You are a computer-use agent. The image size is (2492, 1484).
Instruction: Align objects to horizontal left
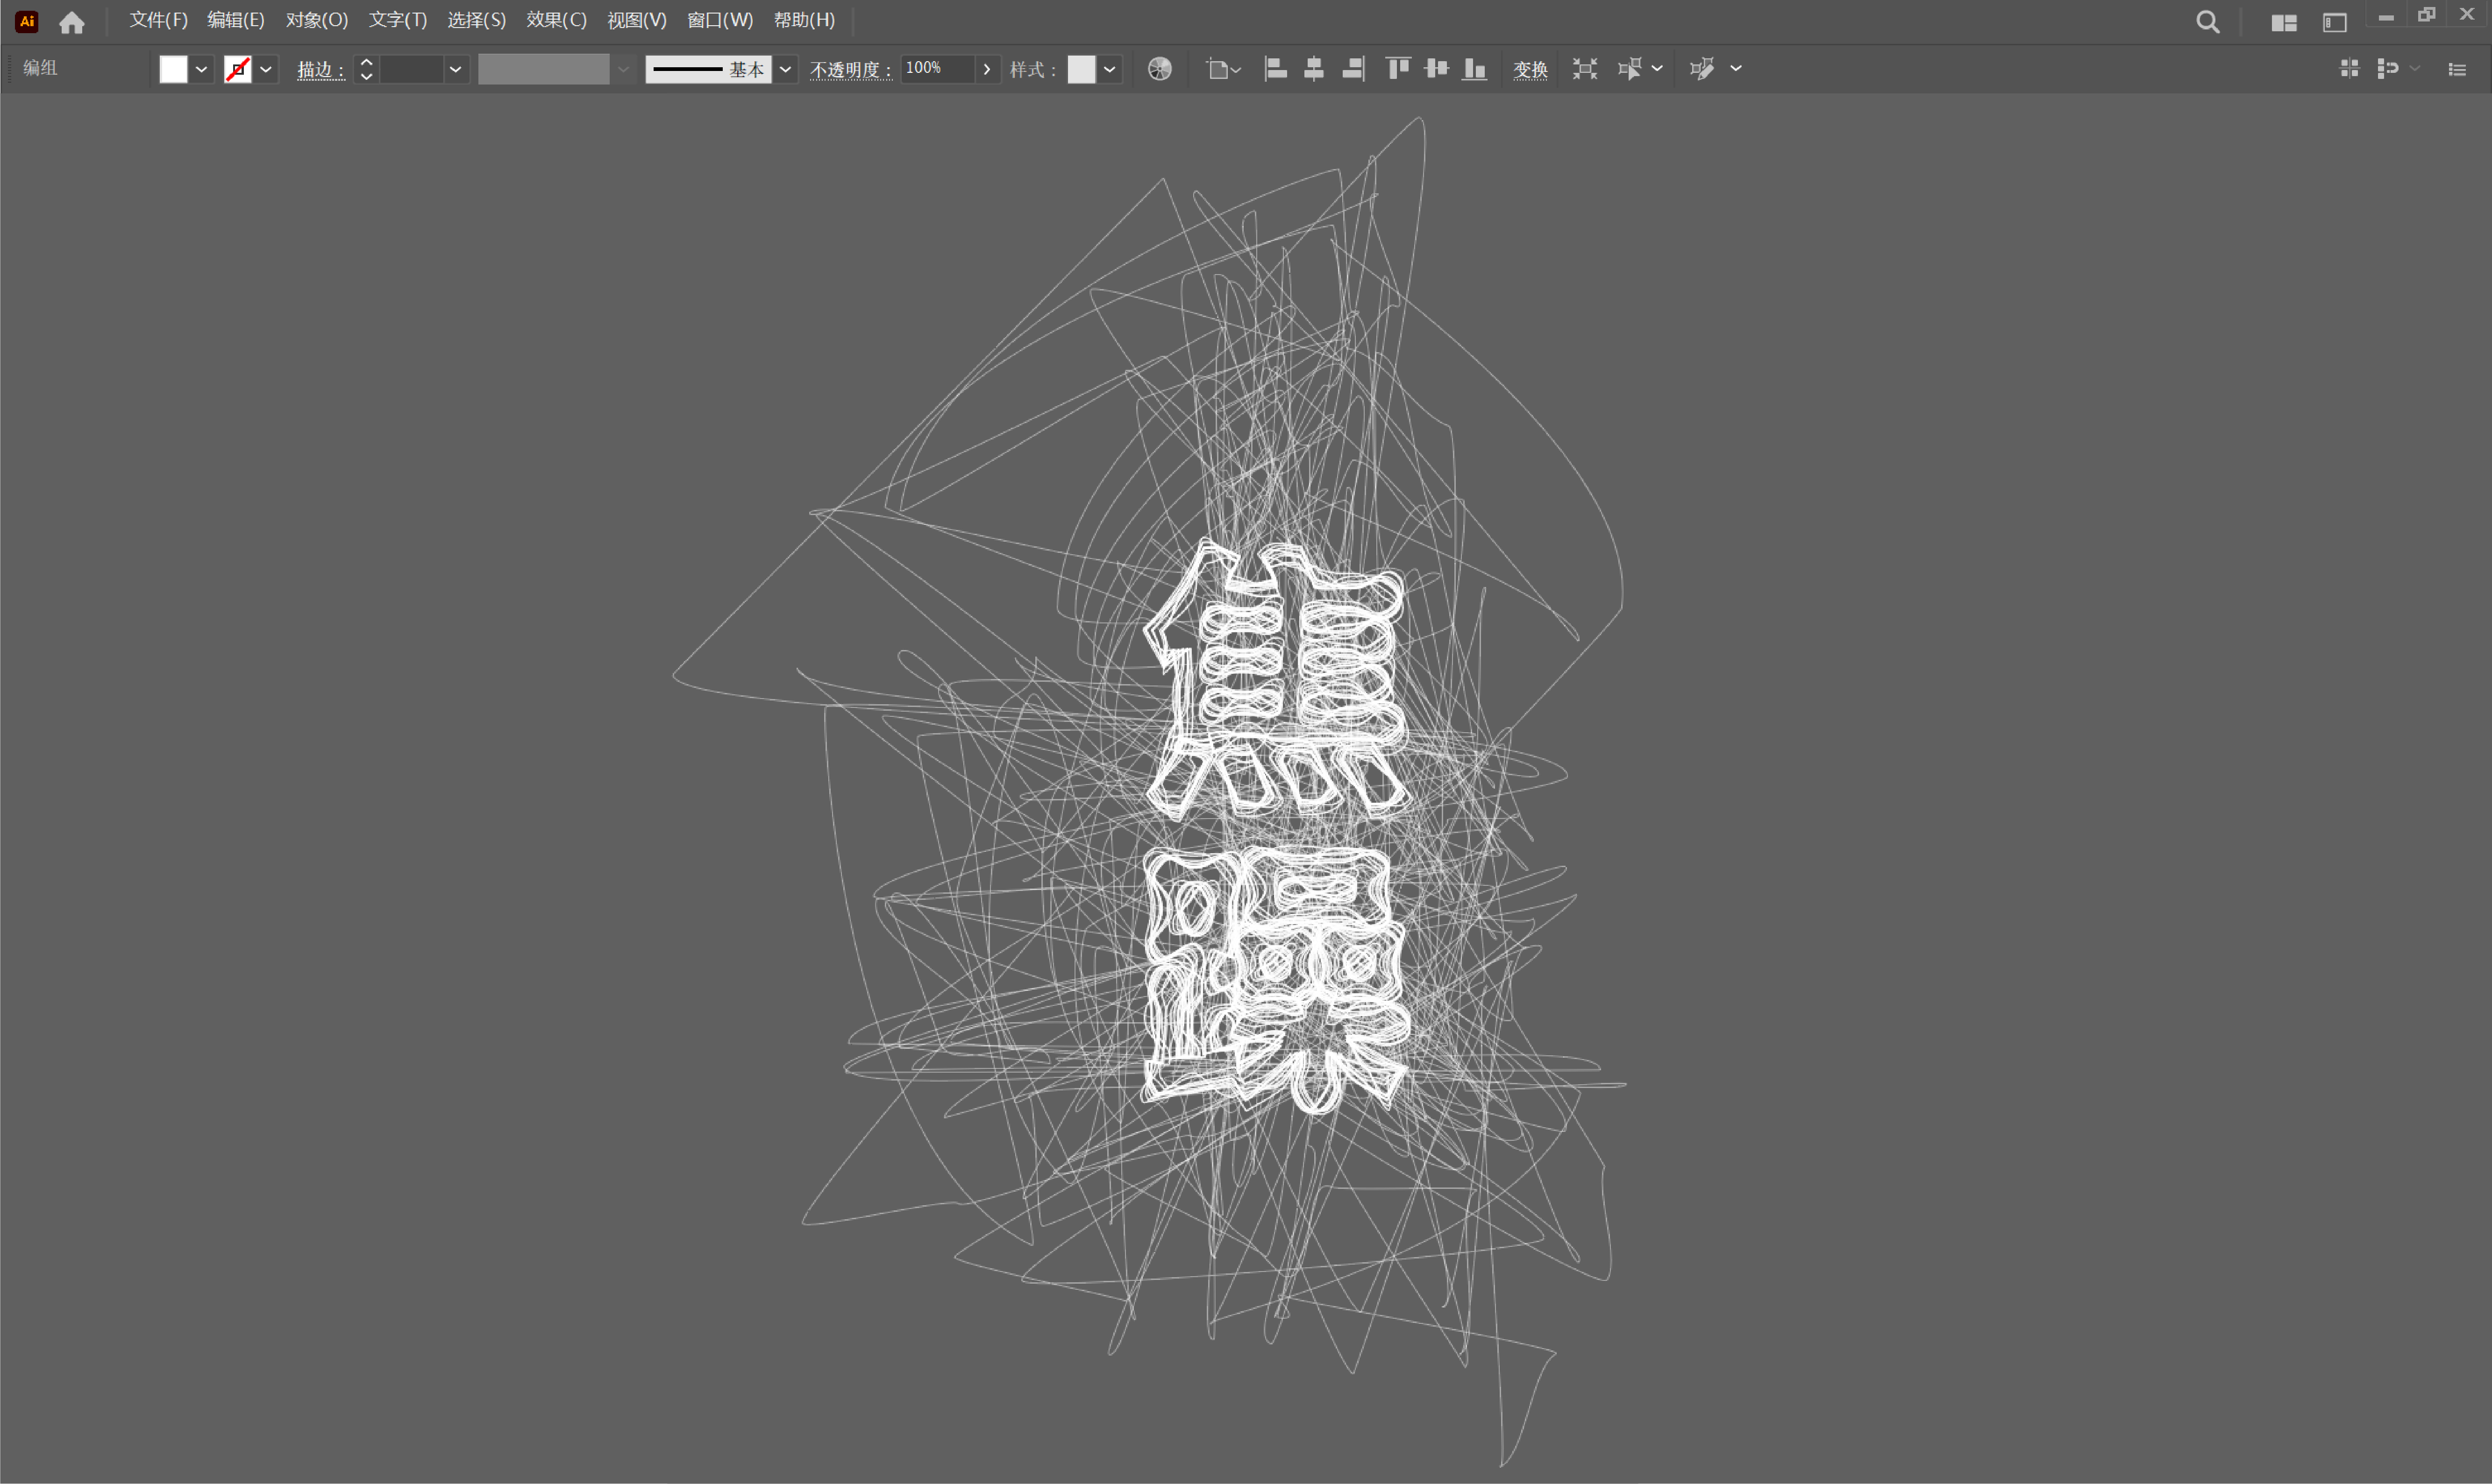(1275, 68)
